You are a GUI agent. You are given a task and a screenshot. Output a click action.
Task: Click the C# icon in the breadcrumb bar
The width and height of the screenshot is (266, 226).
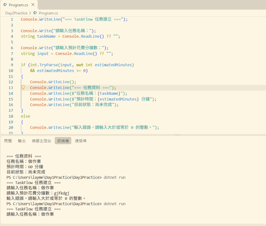tap(35, 13)
